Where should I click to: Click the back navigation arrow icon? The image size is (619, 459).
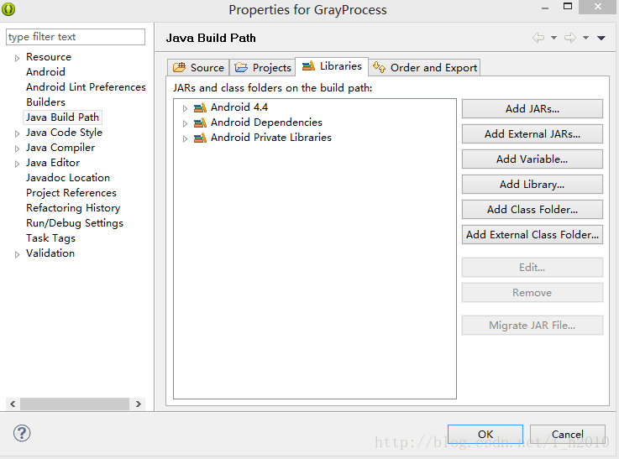pyautogui.click(x=538, y=38)
